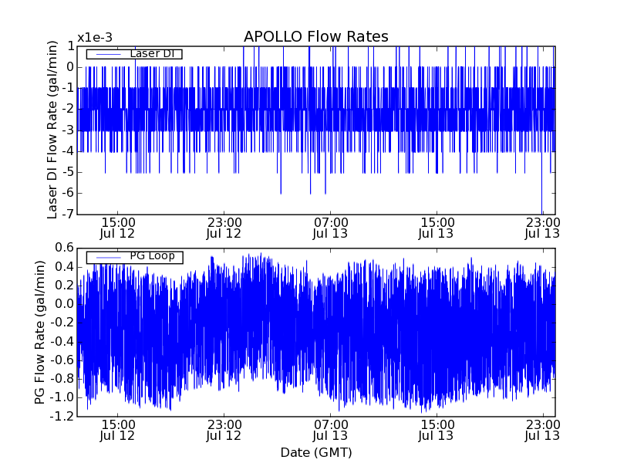Image resolution: width=617 pixels, height=463 pixels.
Task: Select the '-4' y-axis tick on top plot
Action: [69, 150]
